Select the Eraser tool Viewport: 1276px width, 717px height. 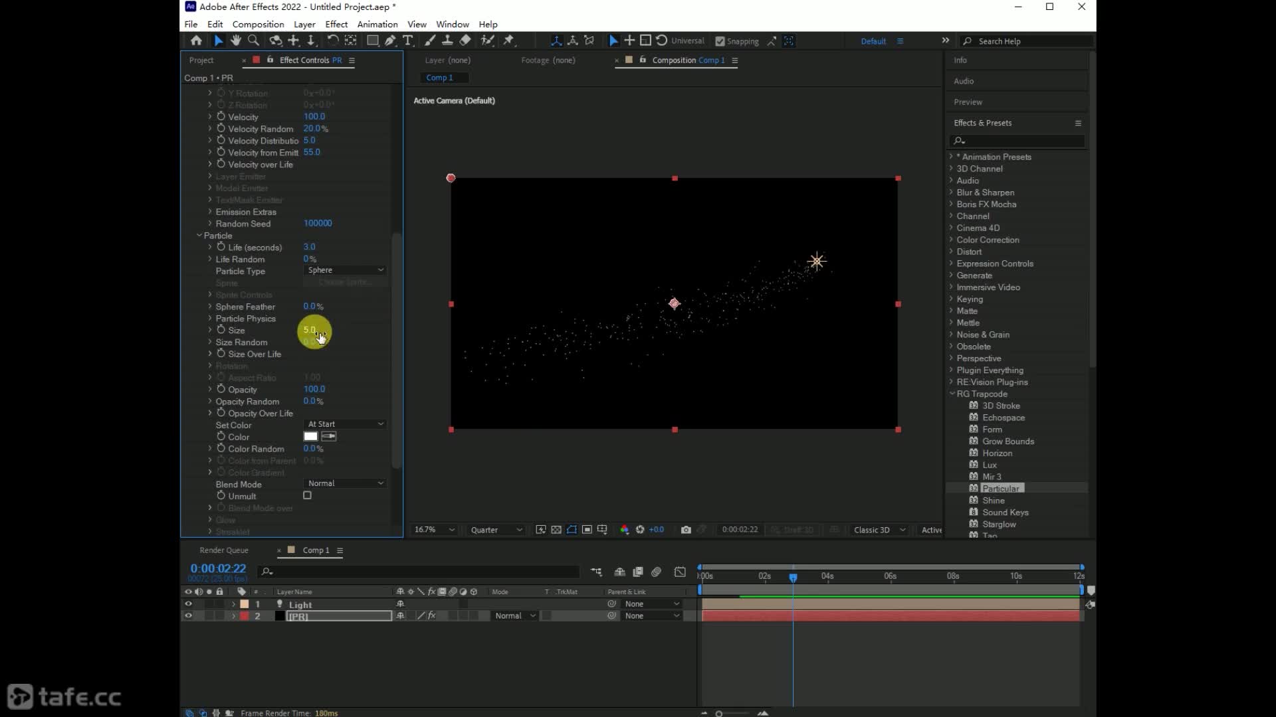pyautogui.click(x=465, y=40)
